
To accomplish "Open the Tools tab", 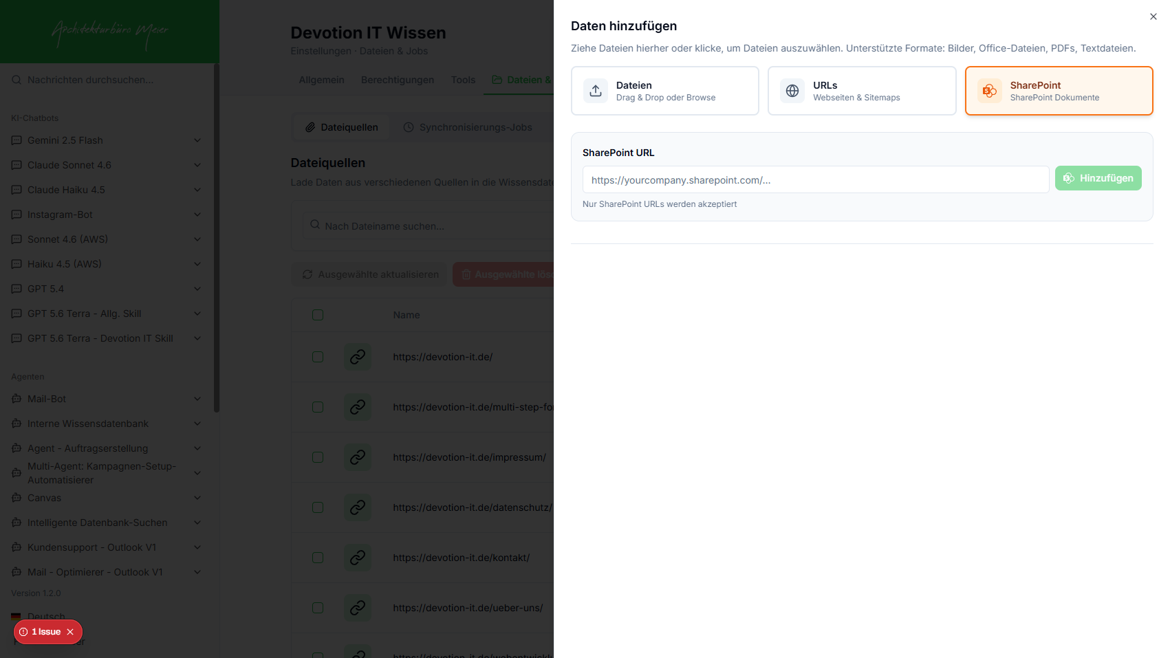I will (x=463, y=80).
